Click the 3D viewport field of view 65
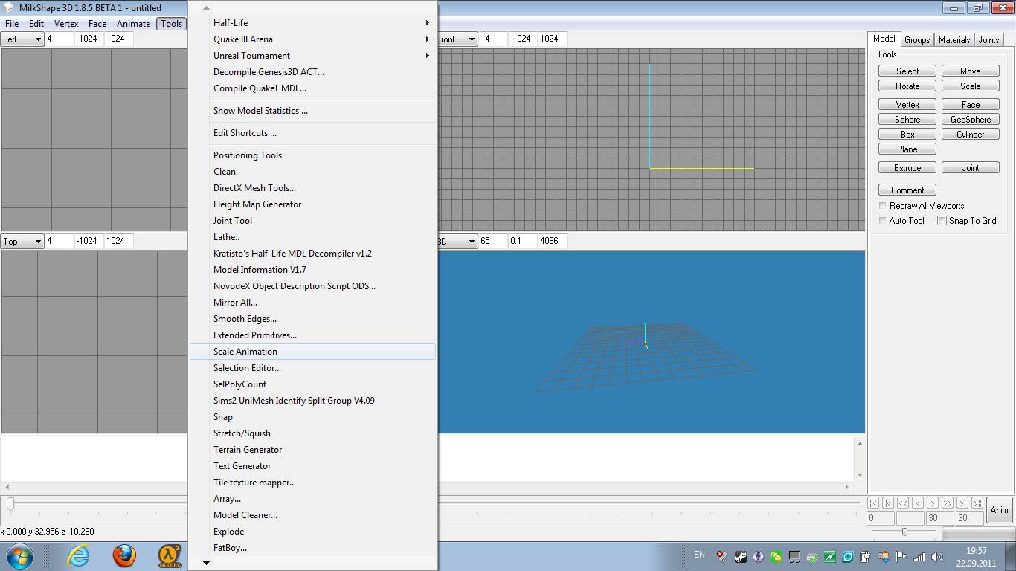The image size is (1016, 571). click(492, 241)
